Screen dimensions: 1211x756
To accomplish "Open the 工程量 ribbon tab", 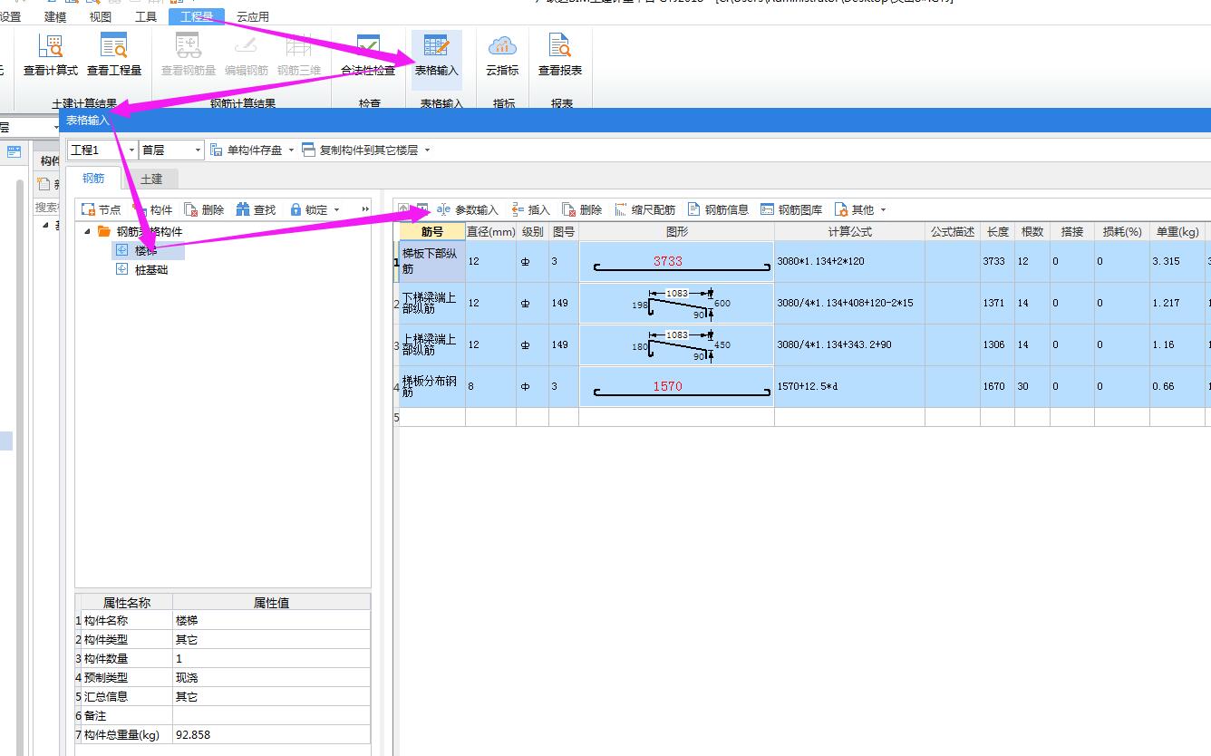I will pos(196,16).
